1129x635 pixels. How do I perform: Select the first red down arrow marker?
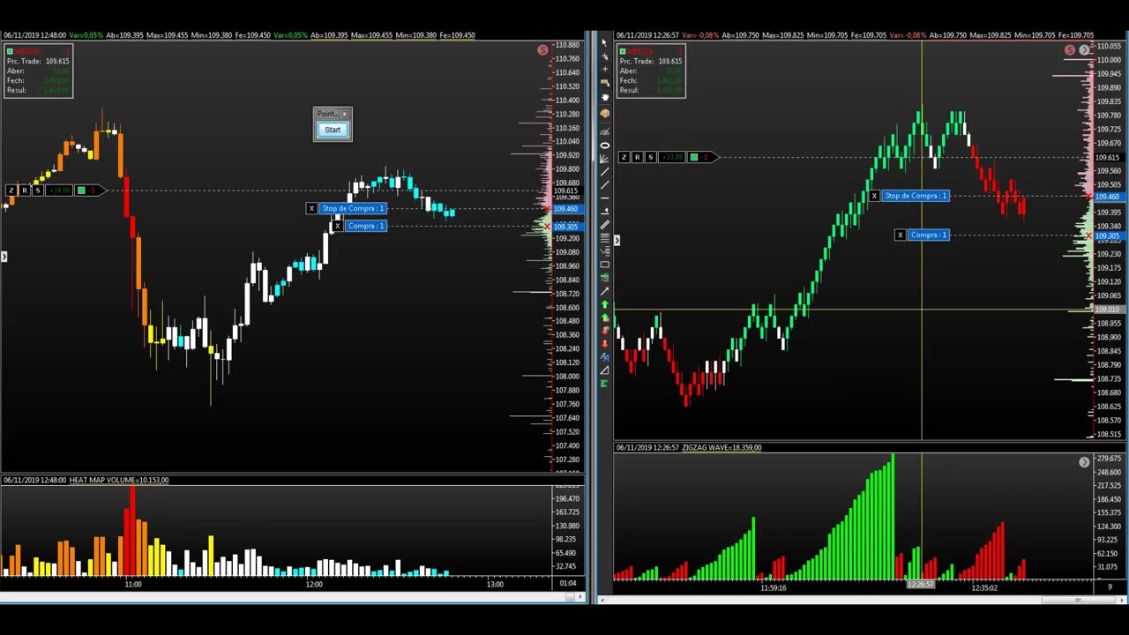point(604,331)
